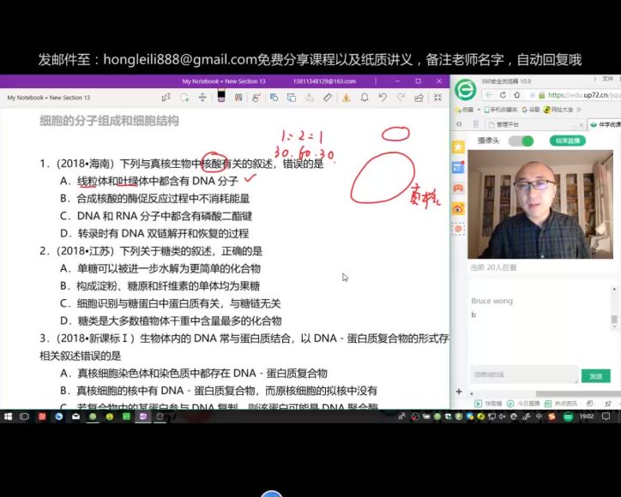The width and height of the screenshot is (621, 497).
Task: Click the Bruce wong chat username
Action: coord(491,301)
